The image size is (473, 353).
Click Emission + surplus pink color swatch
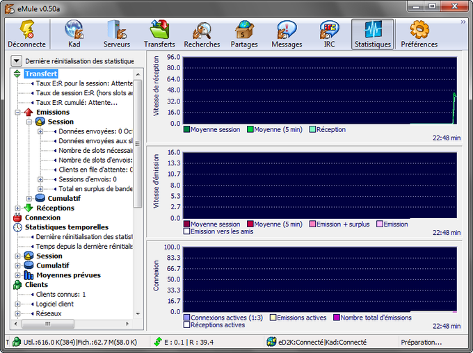tap(312, 224)
